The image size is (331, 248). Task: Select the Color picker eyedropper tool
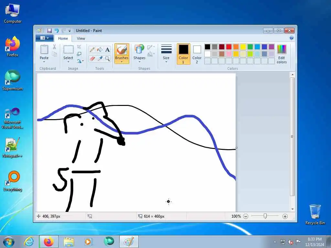click(x=100, y=58)
